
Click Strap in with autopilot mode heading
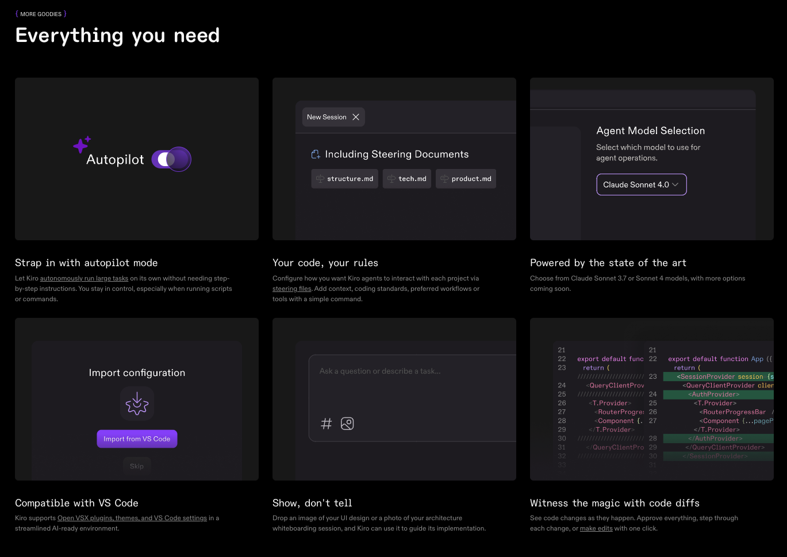86,263
